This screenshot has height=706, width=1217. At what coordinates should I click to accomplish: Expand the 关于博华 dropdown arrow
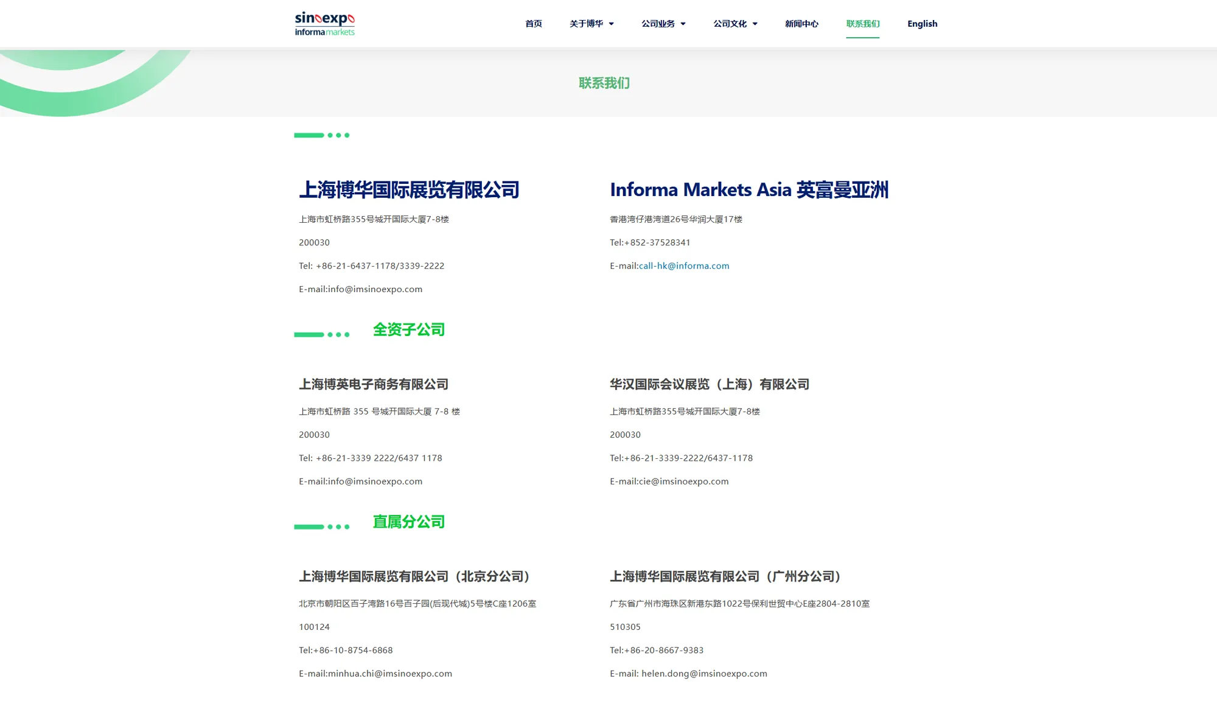pyautogui.click(x=612, y=24)
